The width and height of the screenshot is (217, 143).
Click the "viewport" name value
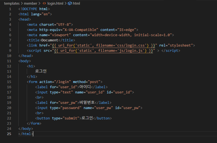pos(60,35)
